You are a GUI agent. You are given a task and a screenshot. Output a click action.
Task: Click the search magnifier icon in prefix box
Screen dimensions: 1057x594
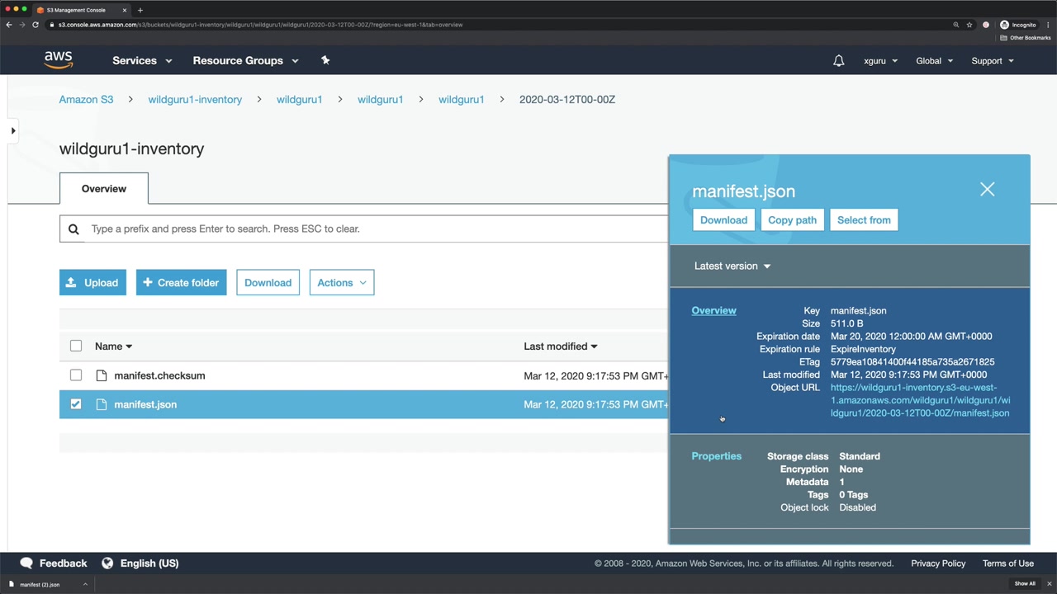[x=73, y=229]
